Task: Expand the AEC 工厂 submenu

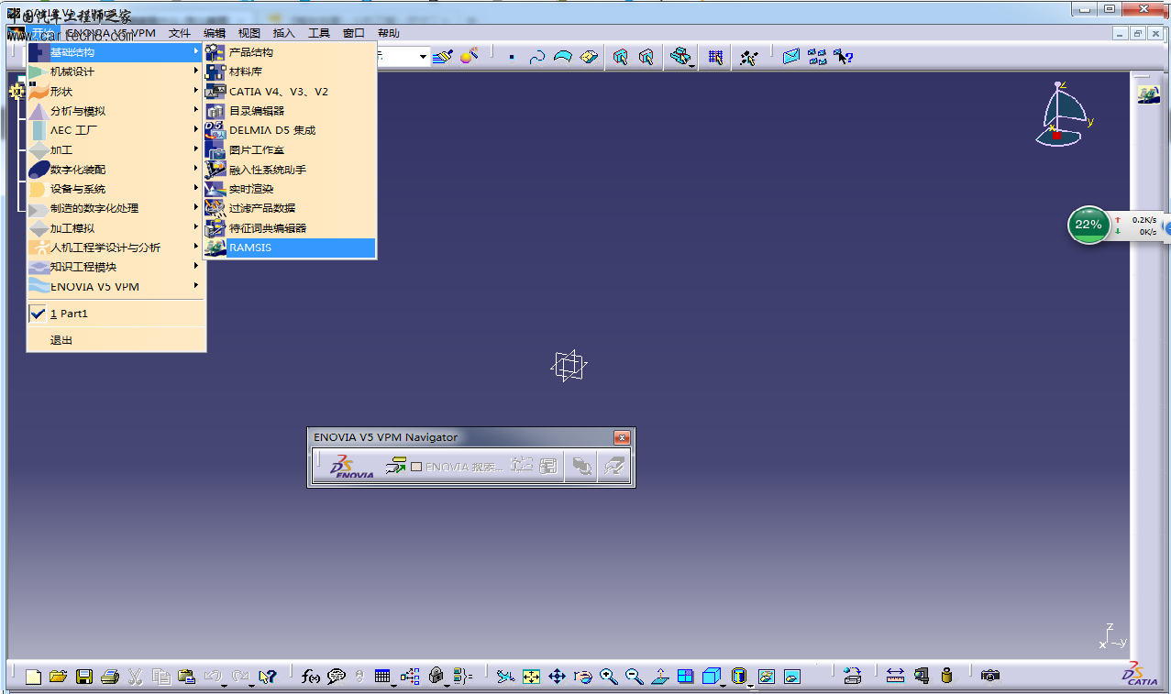Action: [116, 130]
